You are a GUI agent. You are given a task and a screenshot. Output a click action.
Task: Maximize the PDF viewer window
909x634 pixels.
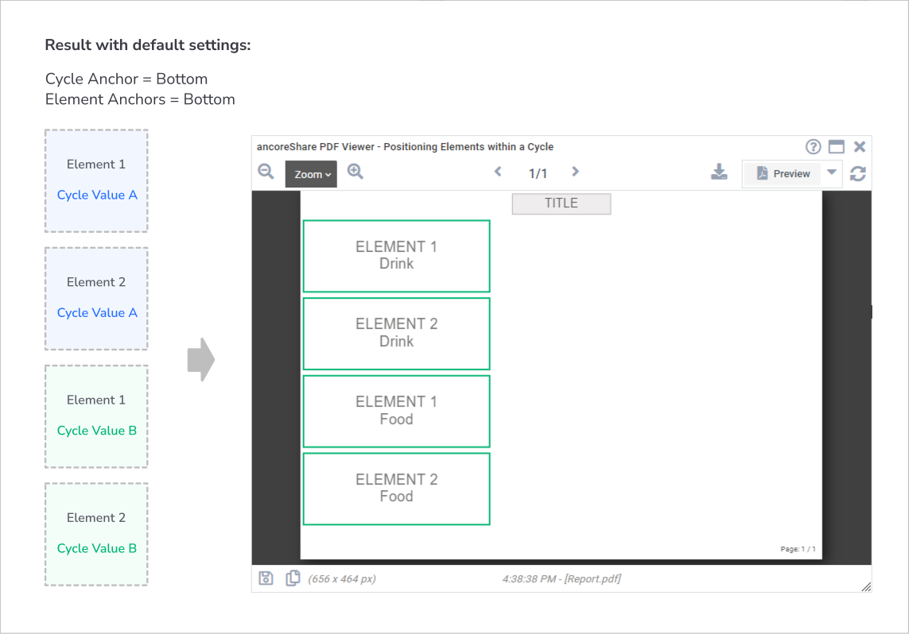click(x=837, y=147)
